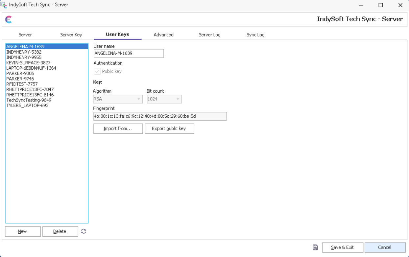
Task: Click the refresh icon beside Delete
Action: [x=84, y=231]
